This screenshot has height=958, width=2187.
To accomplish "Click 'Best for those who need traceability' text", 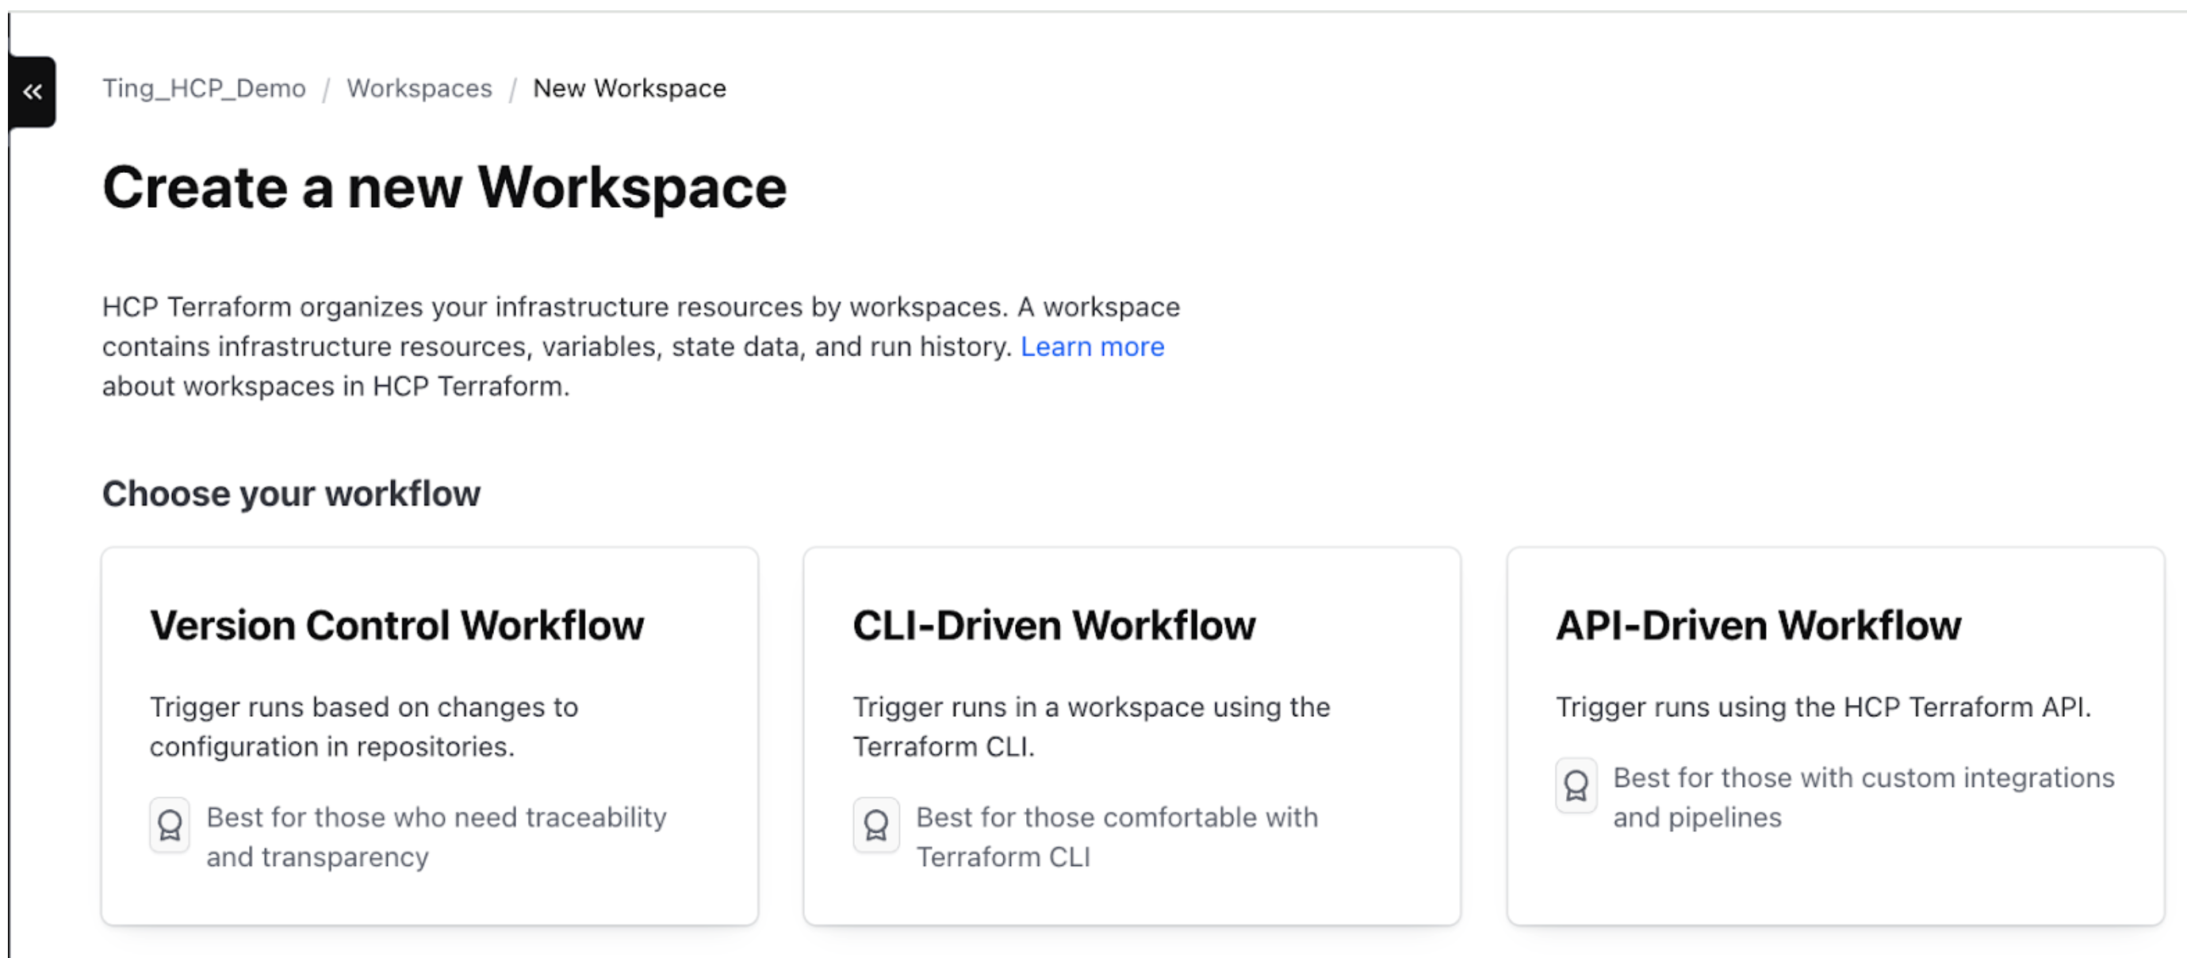I will [436, 817].
